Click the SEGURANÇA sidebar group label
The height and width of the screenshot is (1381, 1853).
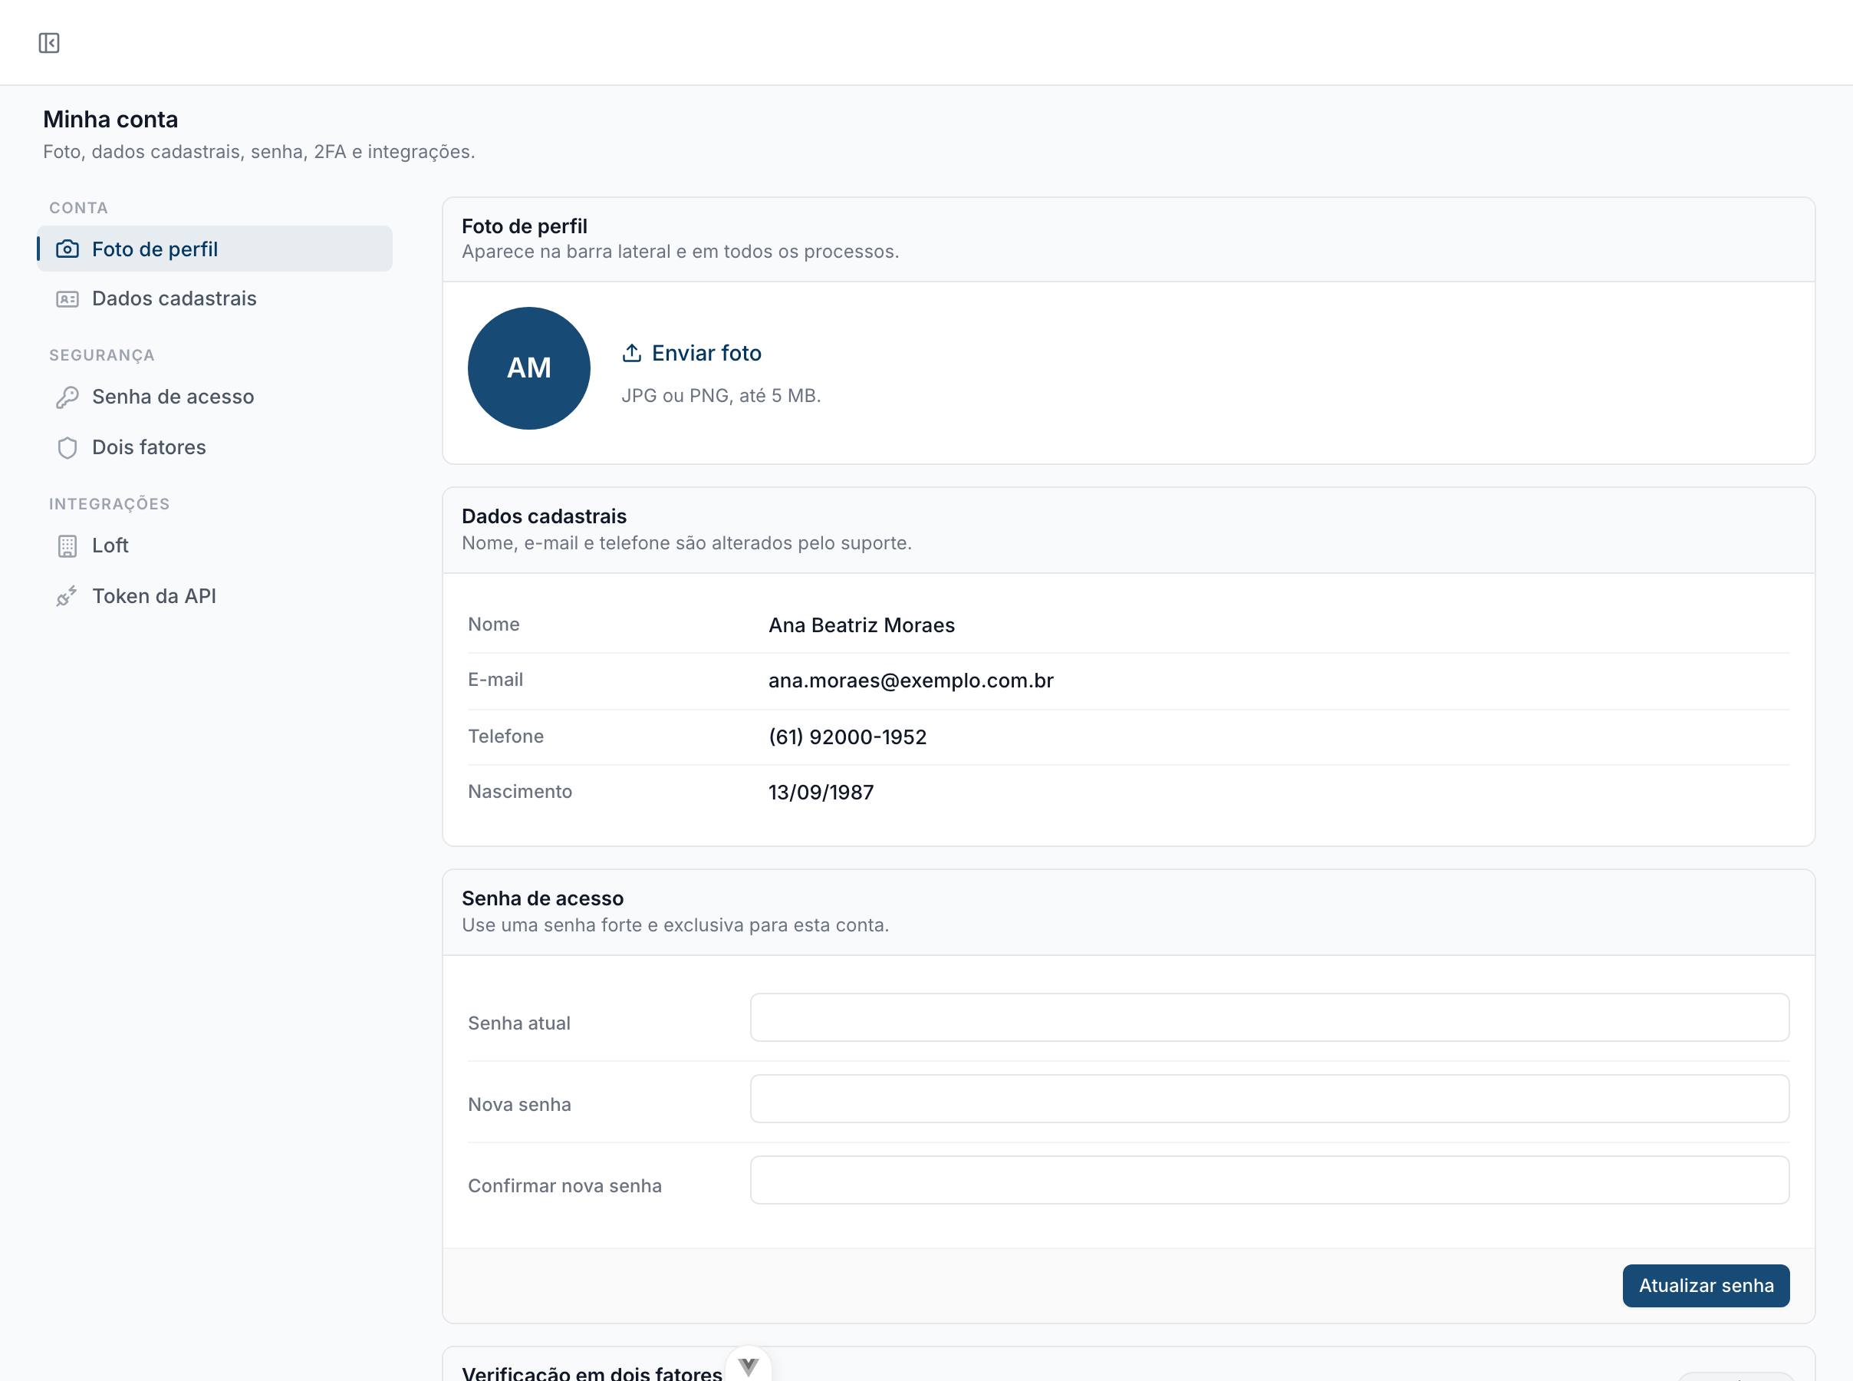[102, 355]
